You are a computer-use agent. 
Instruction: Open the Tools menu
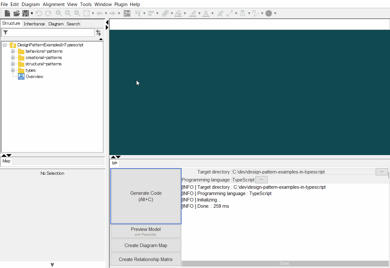[86, 4]
